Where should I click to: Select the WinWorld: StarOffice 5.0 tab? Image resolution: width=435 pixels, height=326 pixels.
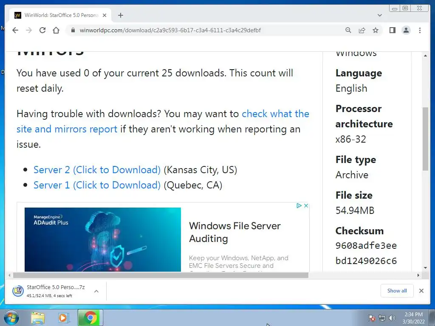[60, 15]
